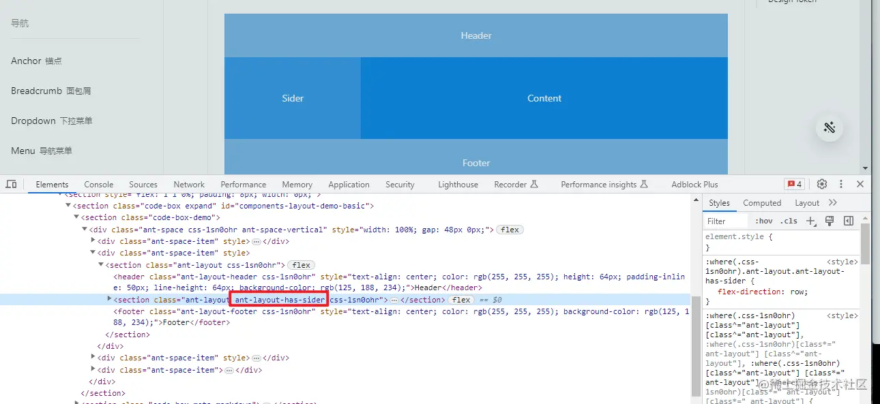Select the Styles sub-tab

(x=719, y=203)
